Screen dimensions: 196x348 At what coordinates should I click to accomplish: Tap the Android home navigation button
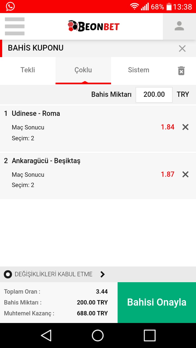98,335
